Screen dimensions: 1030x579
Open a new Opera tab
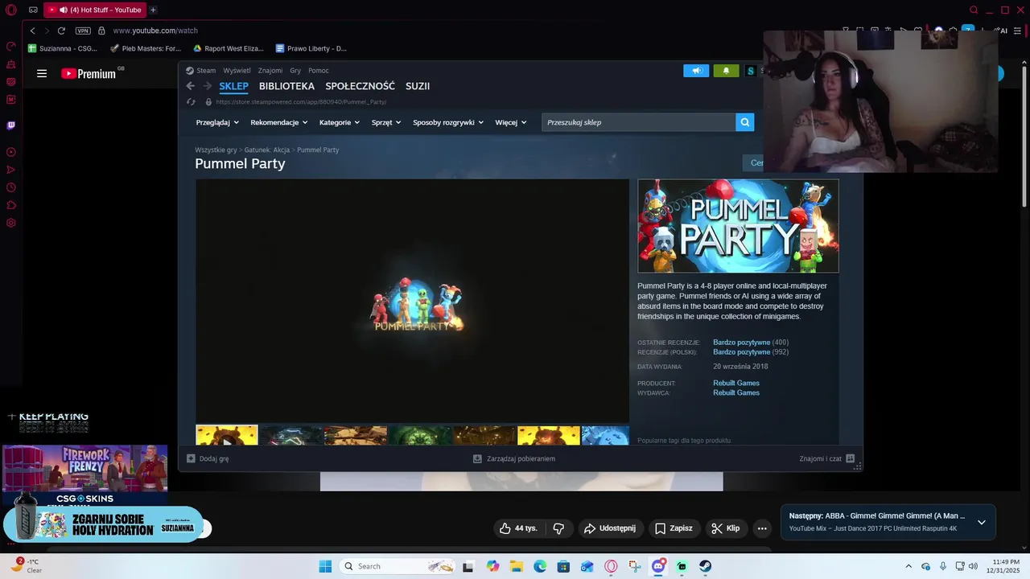click(153, 10)
